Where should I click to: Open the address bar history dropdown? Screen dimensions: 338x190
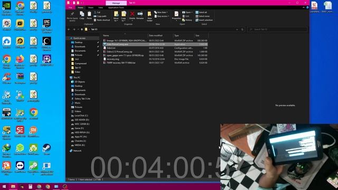pyautogui.click(x=237, y=30)
